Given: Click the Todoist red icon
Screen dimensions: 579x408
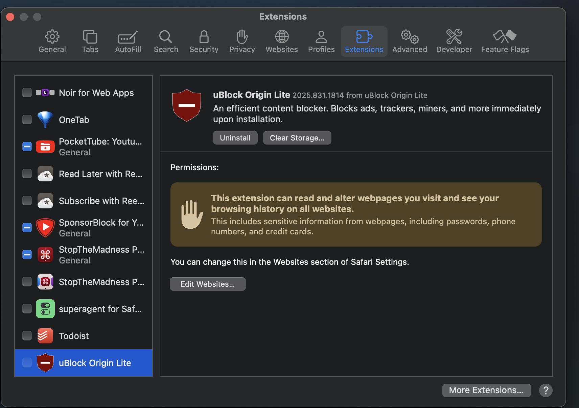Looking at the screenshot, I should point(45,336).
